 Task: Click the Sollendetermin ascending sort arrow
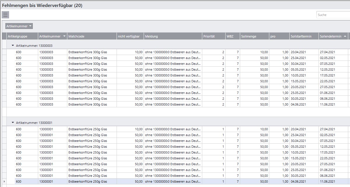pos(345,36)
